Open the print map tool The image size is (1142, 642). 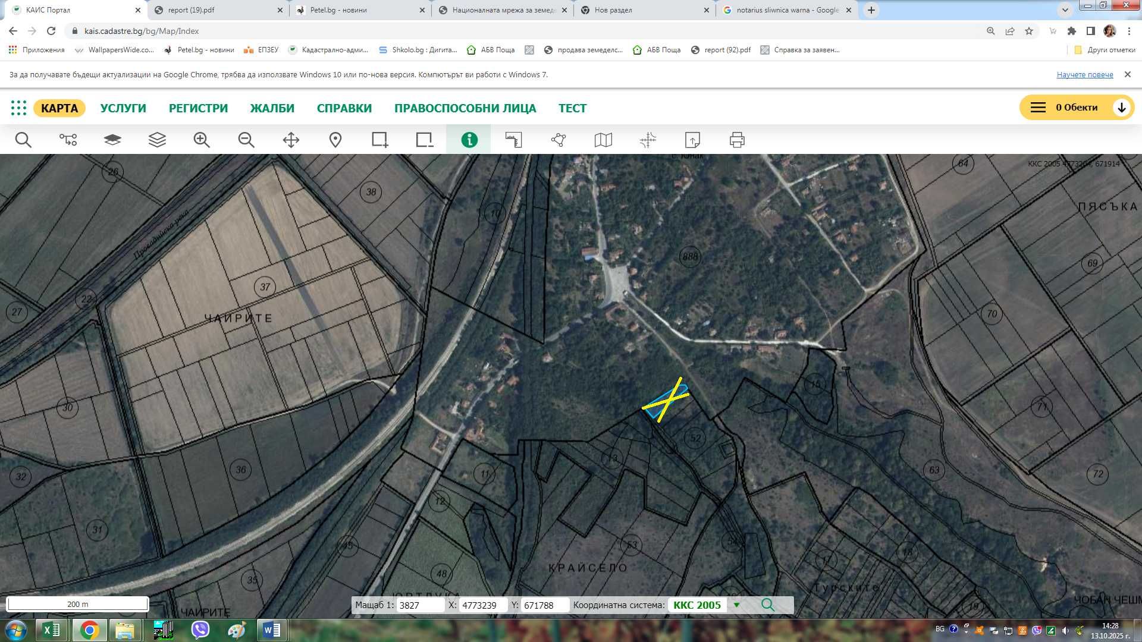click(x=737, y=140)
